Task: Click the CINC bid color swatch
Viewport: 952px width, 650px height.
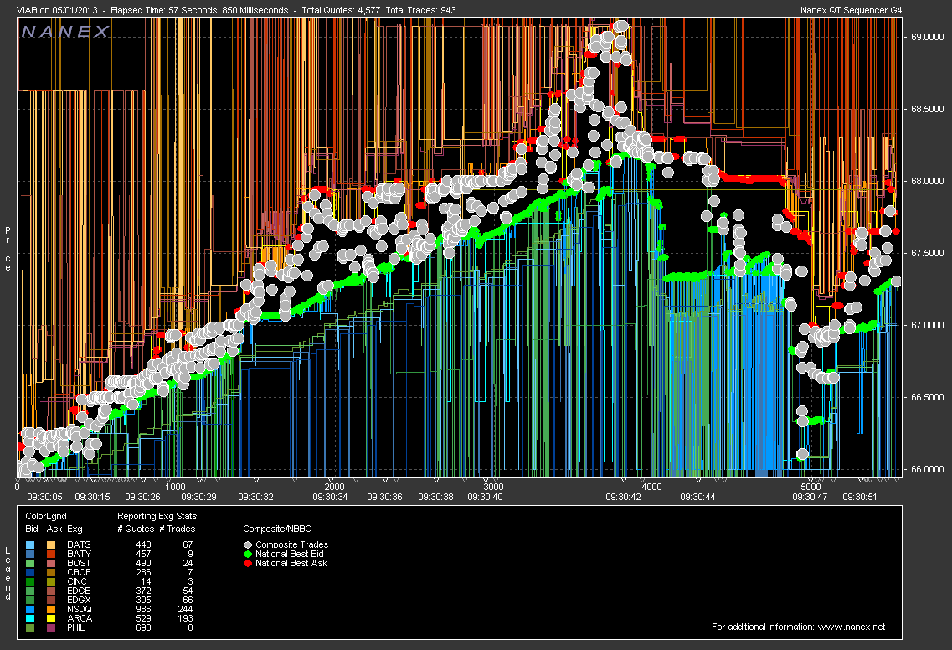Action: pyautogui.click(x=30, y=581)
